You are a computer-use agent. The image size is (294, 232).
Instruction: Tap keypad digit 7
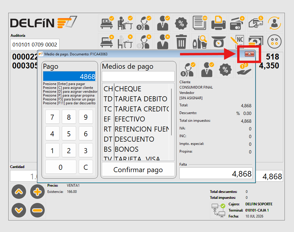click(x=52, y=117)
